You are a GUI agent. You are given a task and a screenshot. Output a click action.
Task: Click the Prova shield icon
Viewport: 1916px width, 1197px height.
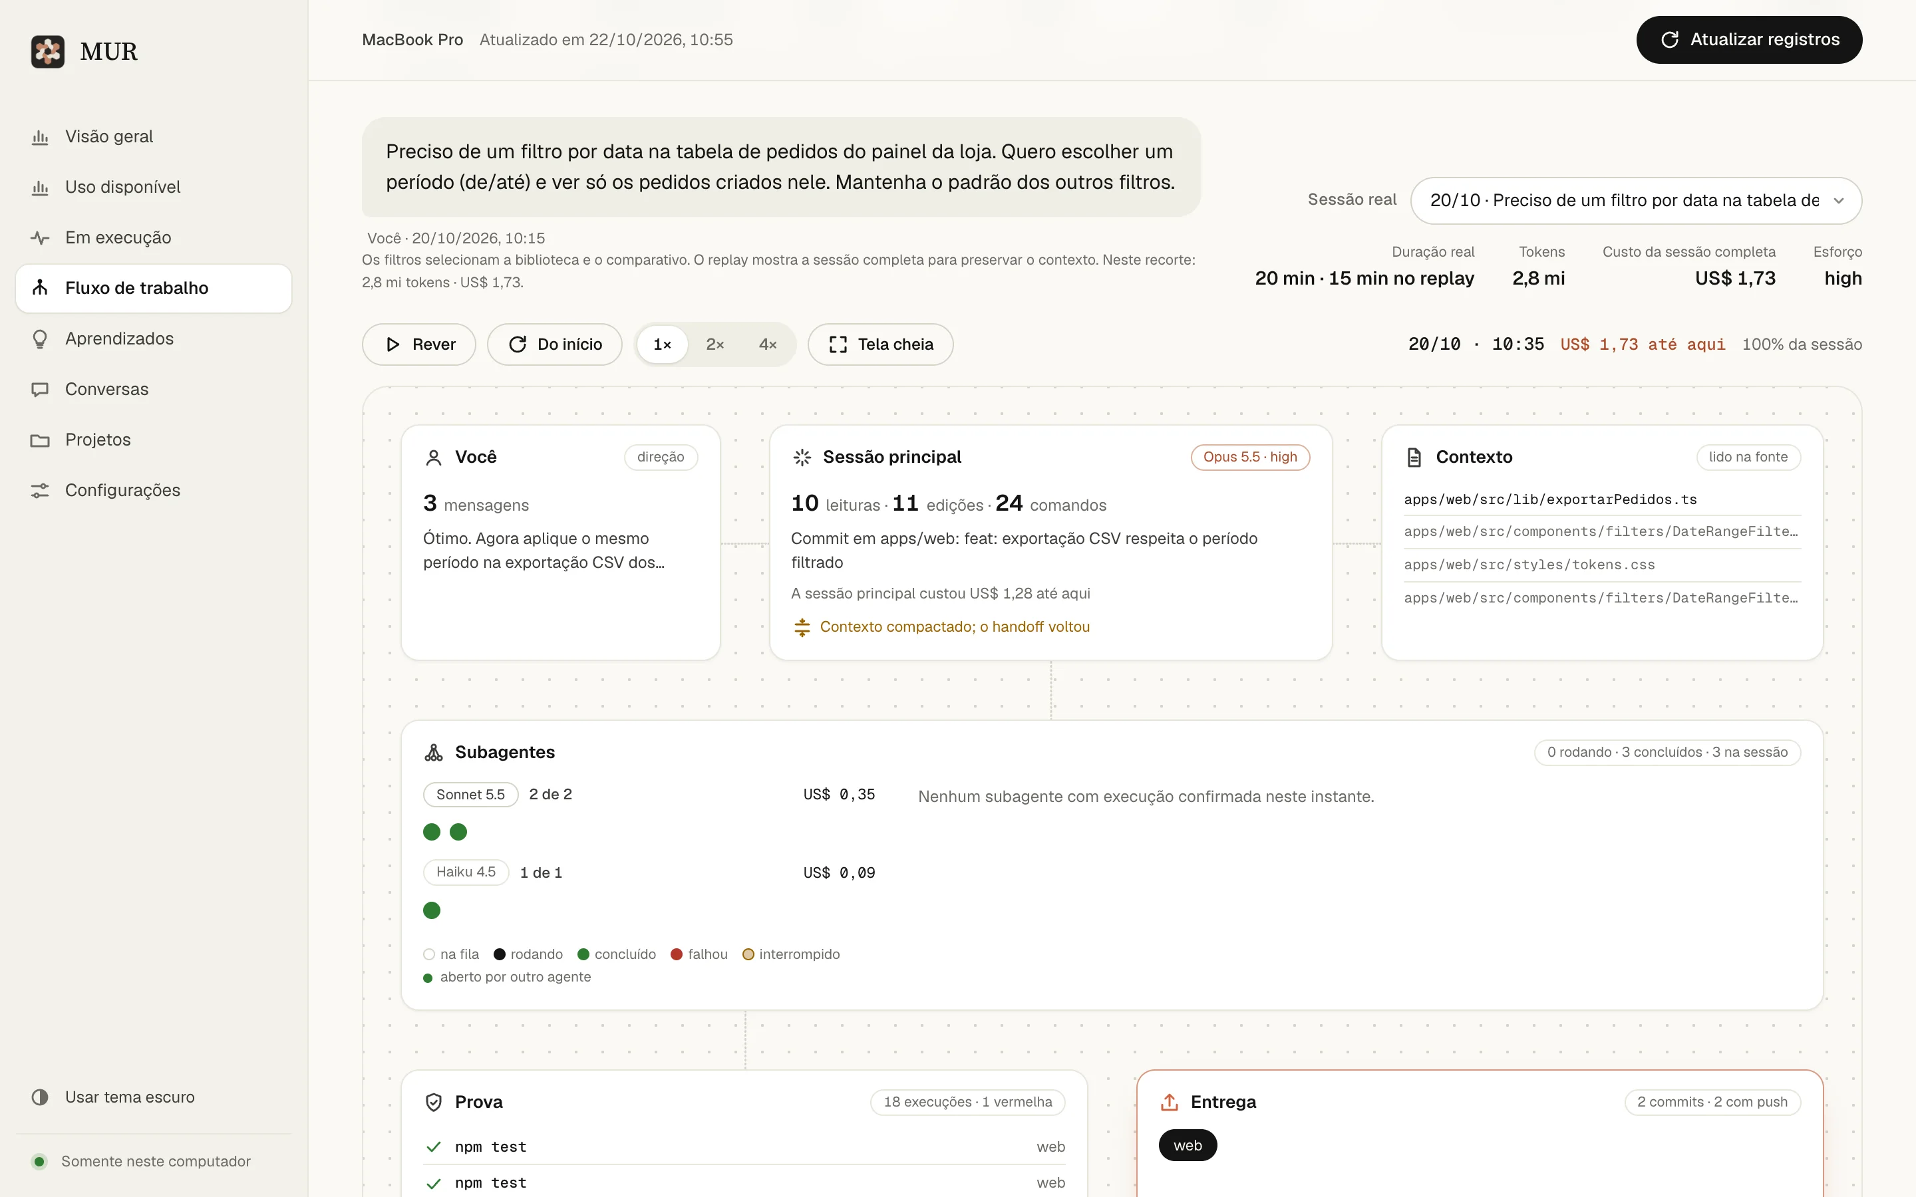pos(434,1102)
